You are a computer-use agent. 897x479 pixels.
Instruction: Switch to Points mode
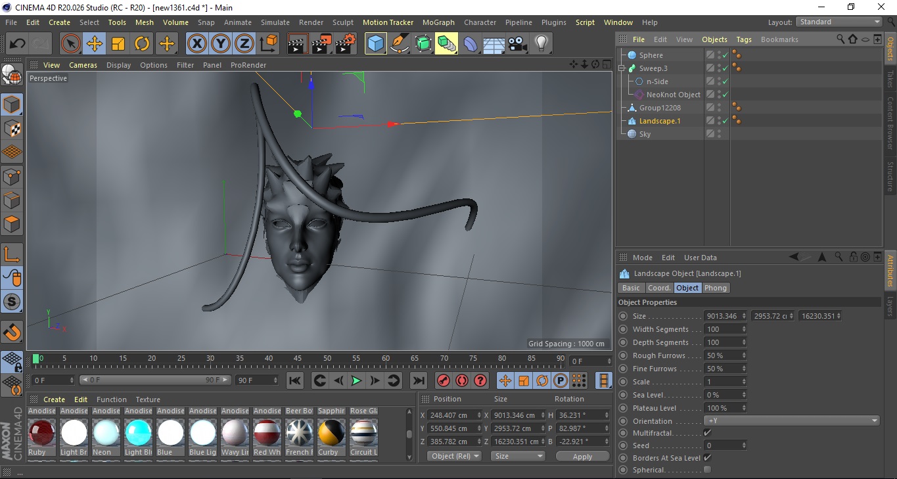pos(12,176)
